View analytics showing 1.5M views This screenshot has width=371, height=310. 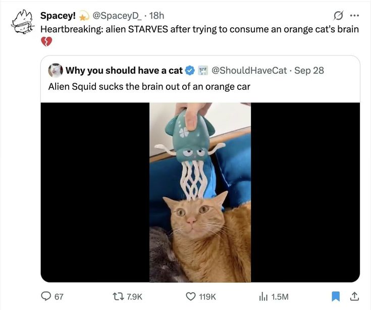tap(263, 296)
